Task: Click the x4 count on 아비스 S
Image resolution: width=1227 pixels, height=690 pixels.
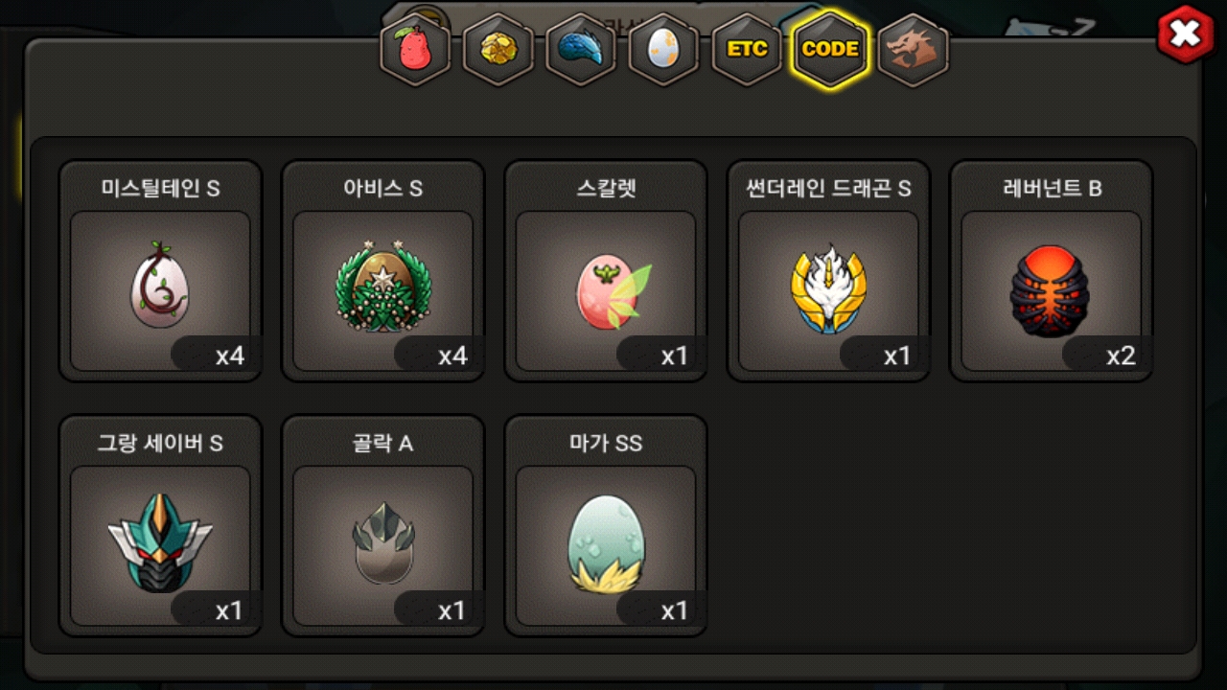Action: [x=452, y=356]
